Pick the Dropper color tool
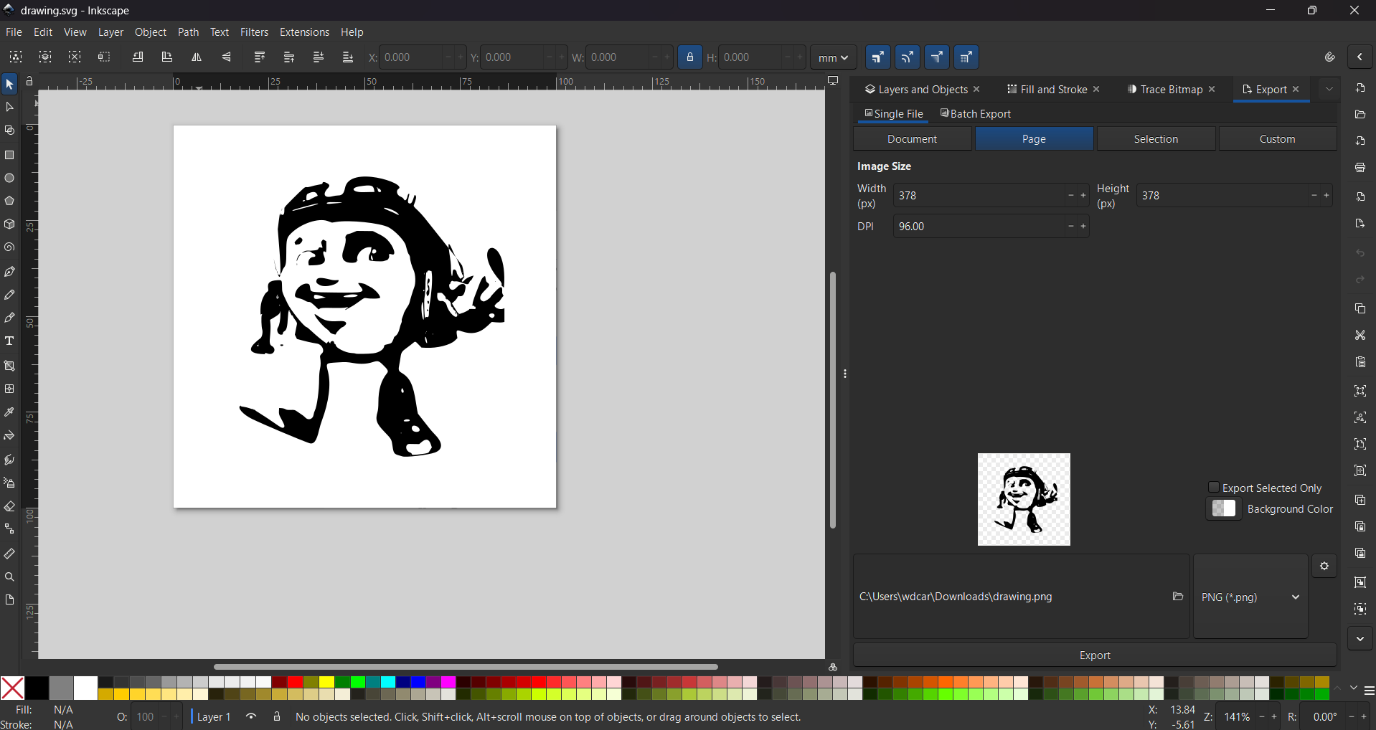Viewport: 1376px width, 730px height. (9, 412)
